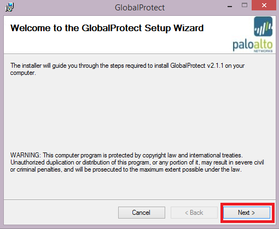This screenshot has width=279, height=229.
Task: Close the GlobalProtect setup window
Action: pos(264,5)
